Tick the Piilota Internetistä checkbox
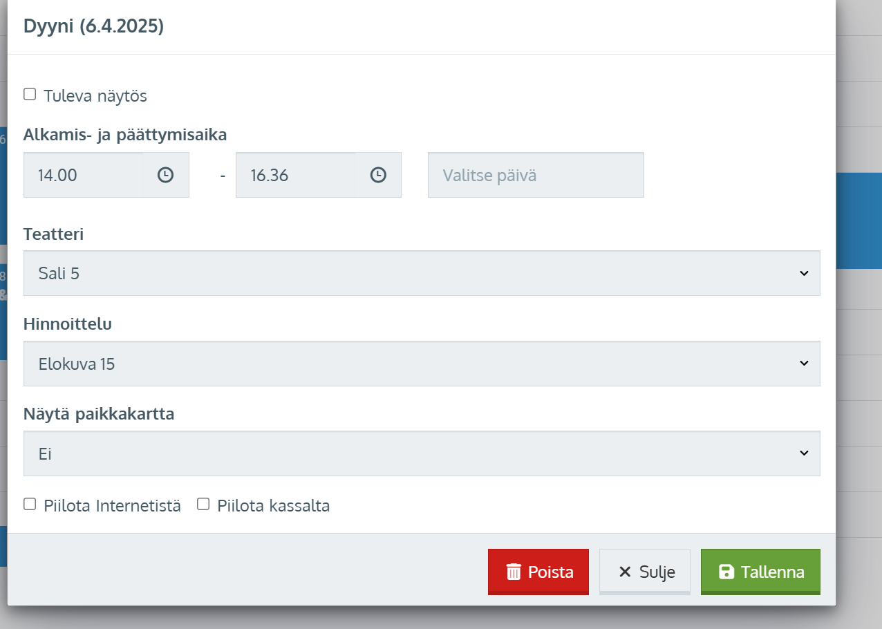This screenshot has width=882, height=629. (30, 505)
